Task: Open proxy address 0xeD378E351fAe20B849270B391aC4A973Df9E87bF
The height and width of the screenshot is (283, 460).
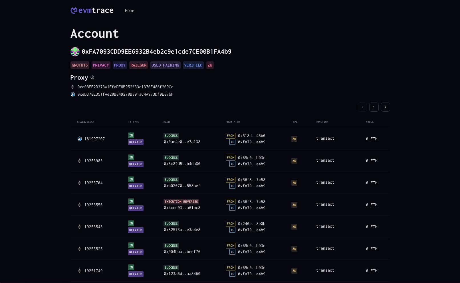Action: coord(125,94)
